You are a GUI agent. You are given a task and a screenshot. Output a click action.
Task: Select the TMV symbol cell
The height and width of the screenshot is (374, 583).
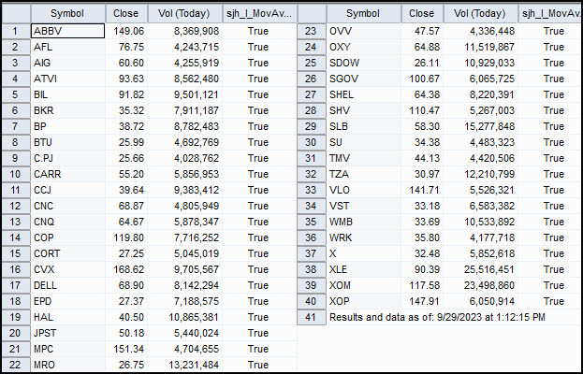click(364, 159)
